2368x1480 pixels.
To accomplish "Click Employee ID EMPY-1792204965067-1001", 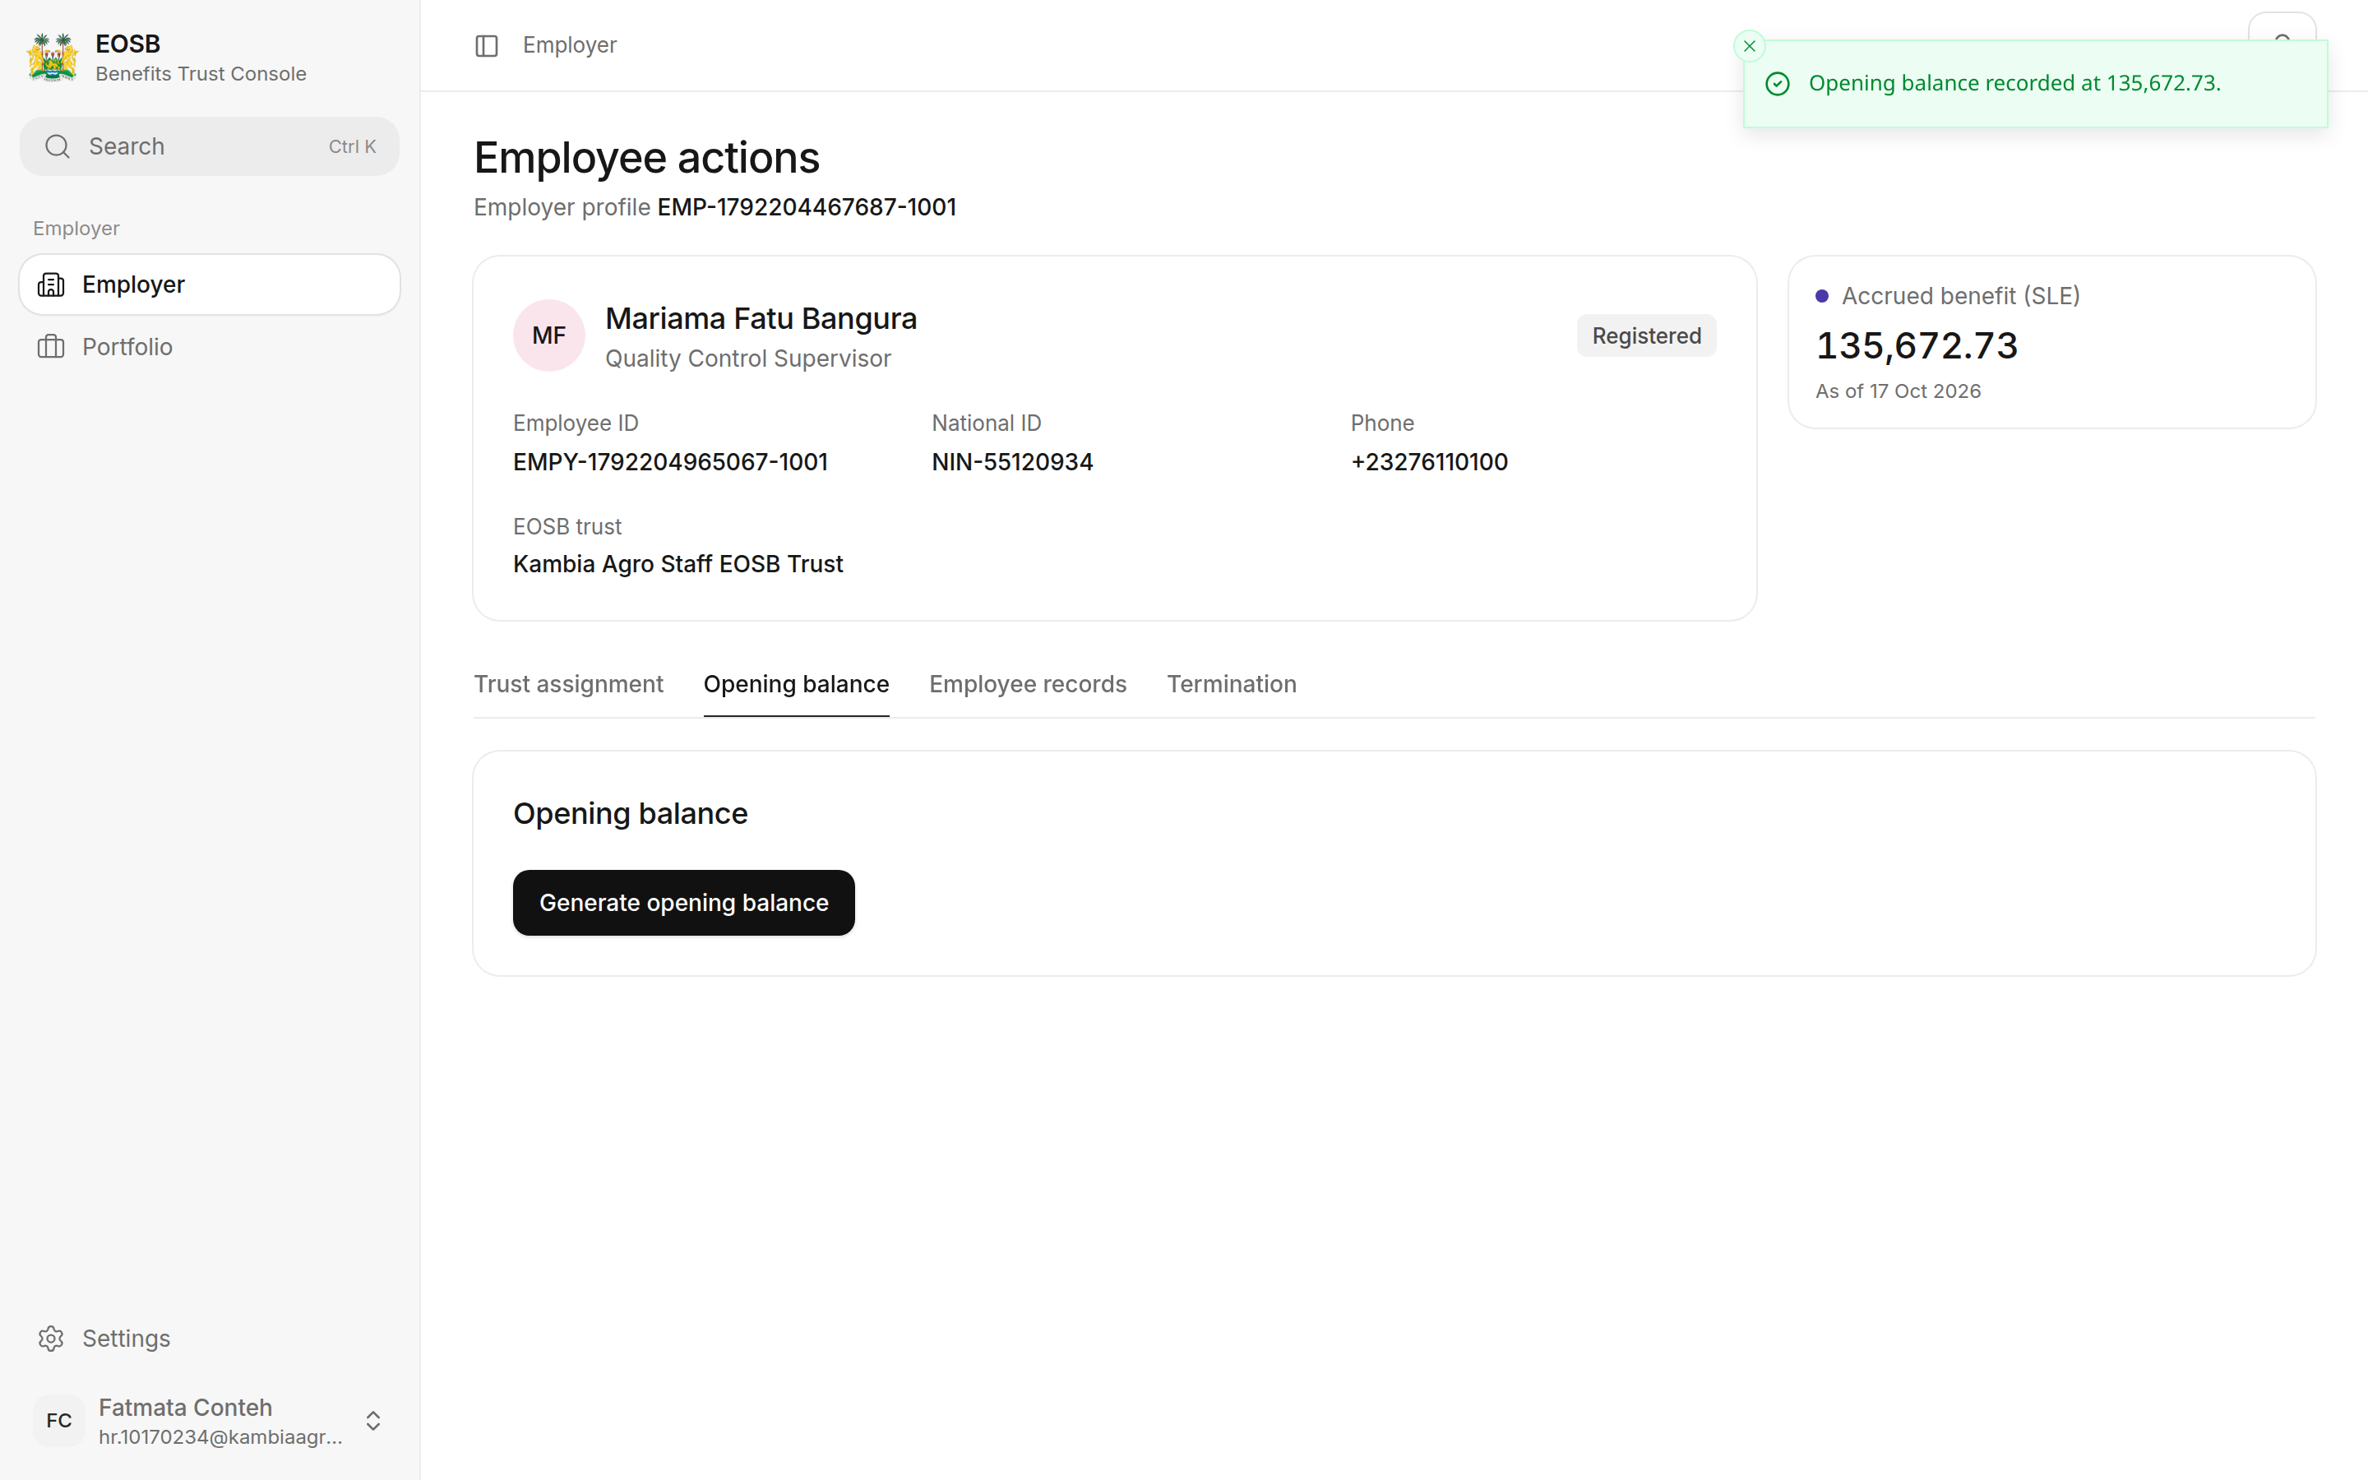I will [670, 462].
